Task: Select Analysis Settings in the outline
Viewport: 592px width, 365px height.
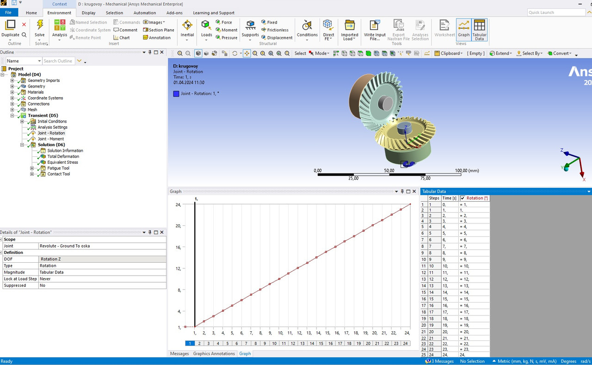Action: click(52, 127)
